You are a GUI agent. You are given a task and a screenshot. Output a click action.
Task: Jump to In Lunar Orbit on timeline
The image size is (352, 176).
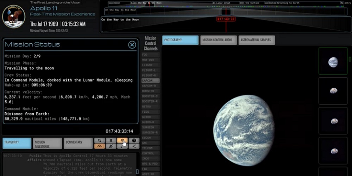[x=221, y=3]
